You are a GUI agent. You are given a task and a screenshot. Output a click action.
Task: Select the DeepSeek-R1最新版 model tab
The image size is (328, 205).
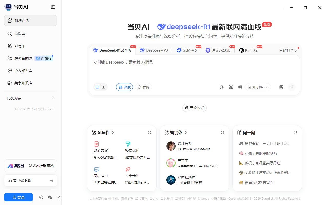(x=112, y=50)
